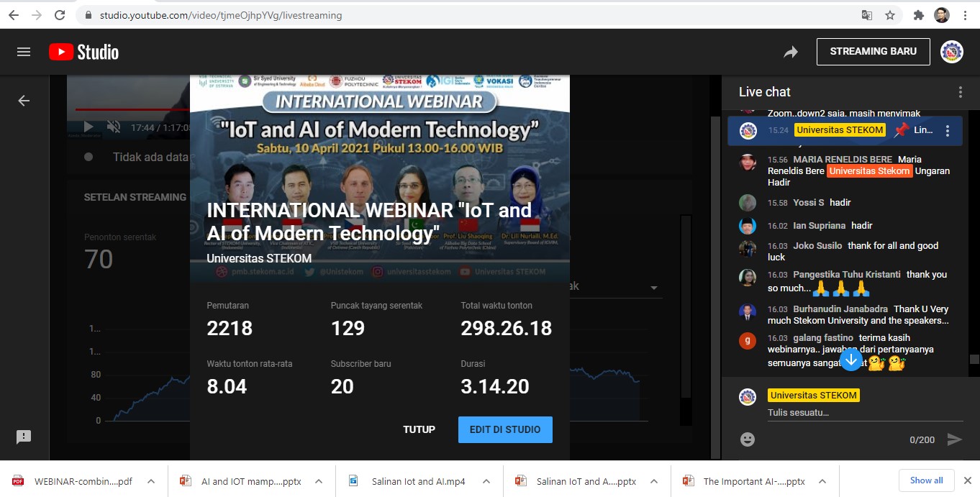
Task: Click Puncak tayang serentak value 129
Action: pos(348,329)
